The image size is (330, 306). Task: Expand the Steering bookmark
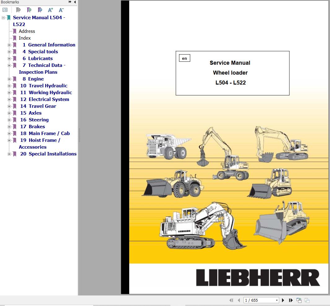click(x=9, y=120)
